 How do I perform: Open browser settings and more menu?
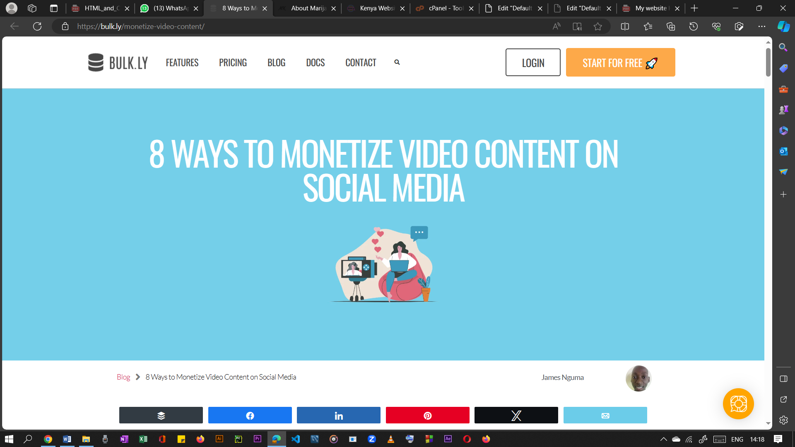(x=762, y=26)
